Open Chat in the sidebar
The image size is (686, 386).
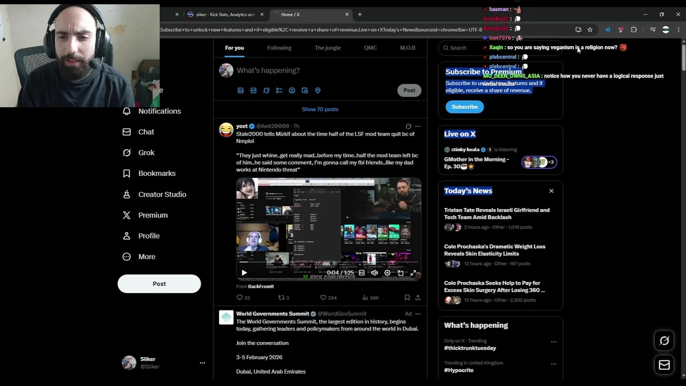tap(138, 132)
